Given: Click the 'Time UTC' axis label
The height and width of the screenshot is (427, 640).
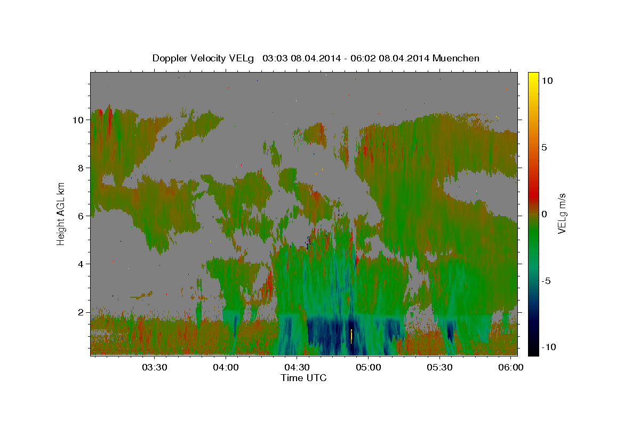Looking at the screenshot, I should click(303, 378).
